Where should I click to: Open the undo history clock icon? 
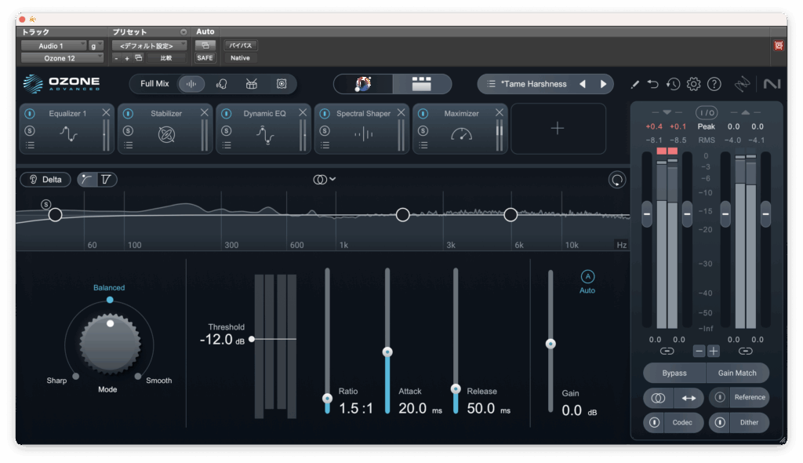673,84
